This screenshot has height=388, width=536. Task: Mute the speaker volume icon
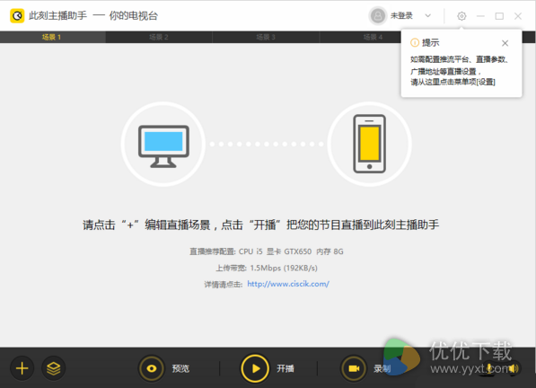[x=513, y=368]
